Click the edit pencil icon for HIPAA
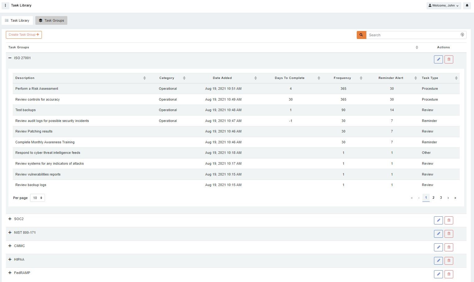Viewport: 474px width, 282px height. (438, 260)
